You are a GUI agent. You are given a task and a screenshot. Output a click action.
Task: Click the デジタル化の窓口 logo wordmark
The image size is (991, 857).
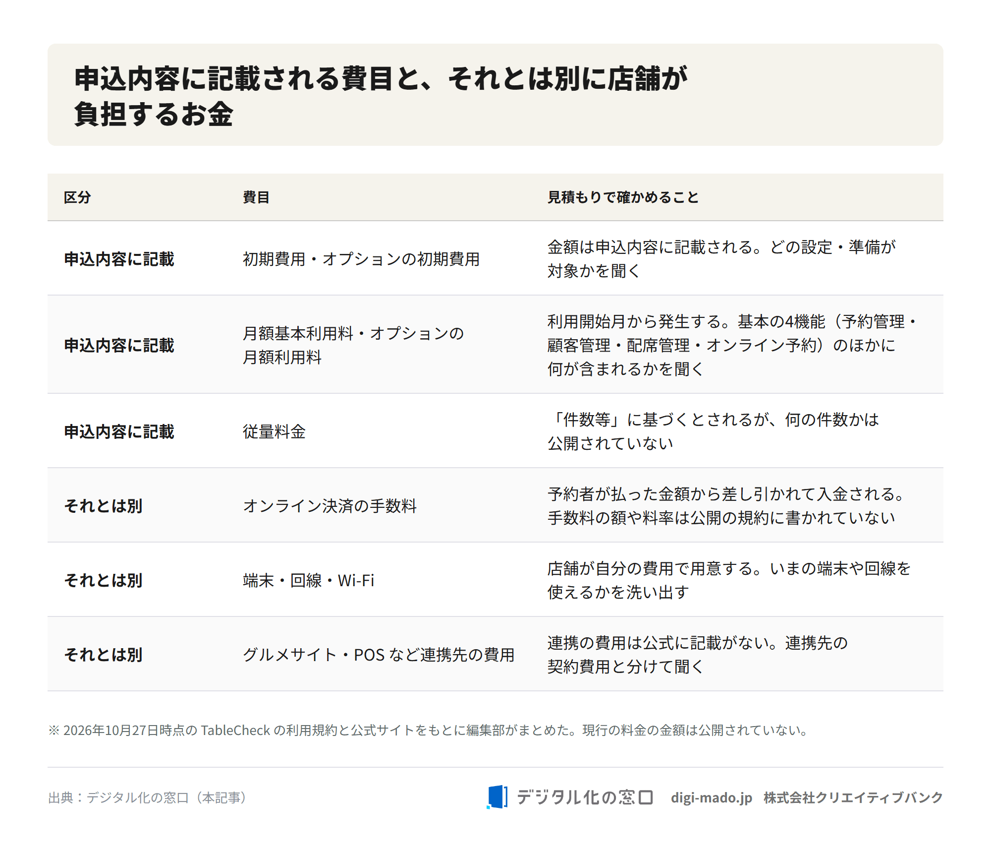click(585, 797)
